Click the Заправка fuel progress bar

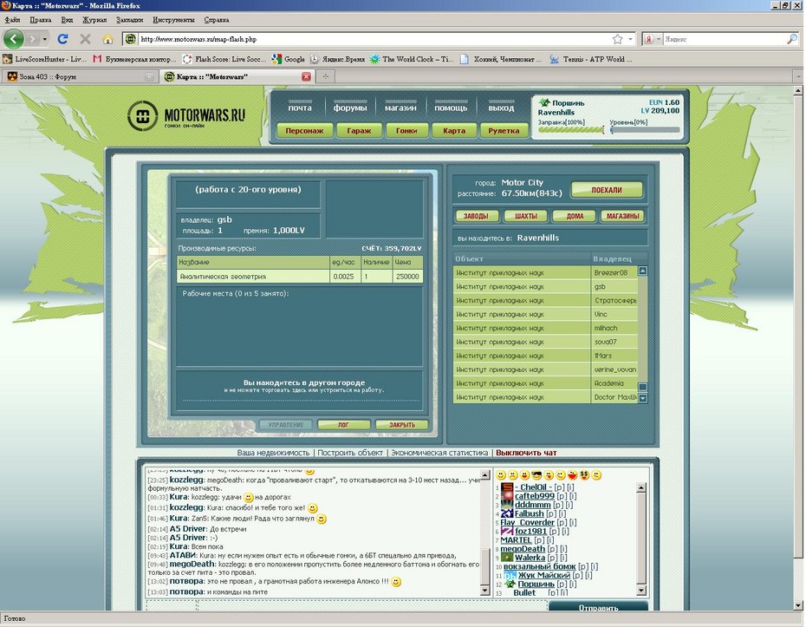[x=570, y=130]
